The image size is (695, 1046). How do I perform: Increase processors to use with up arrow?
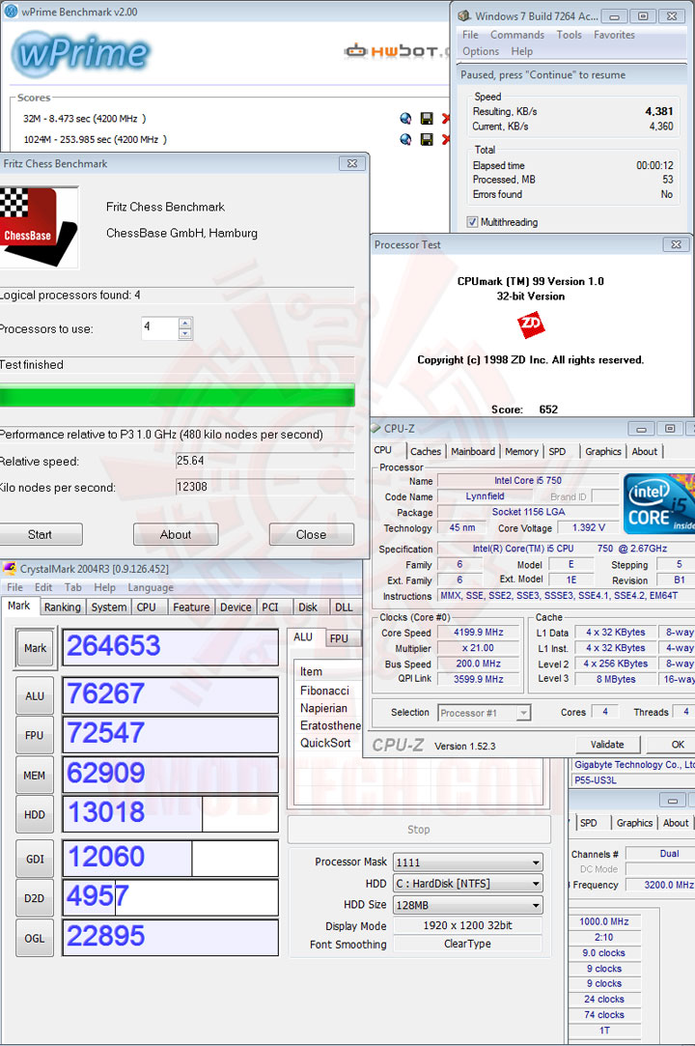[185, 323]
